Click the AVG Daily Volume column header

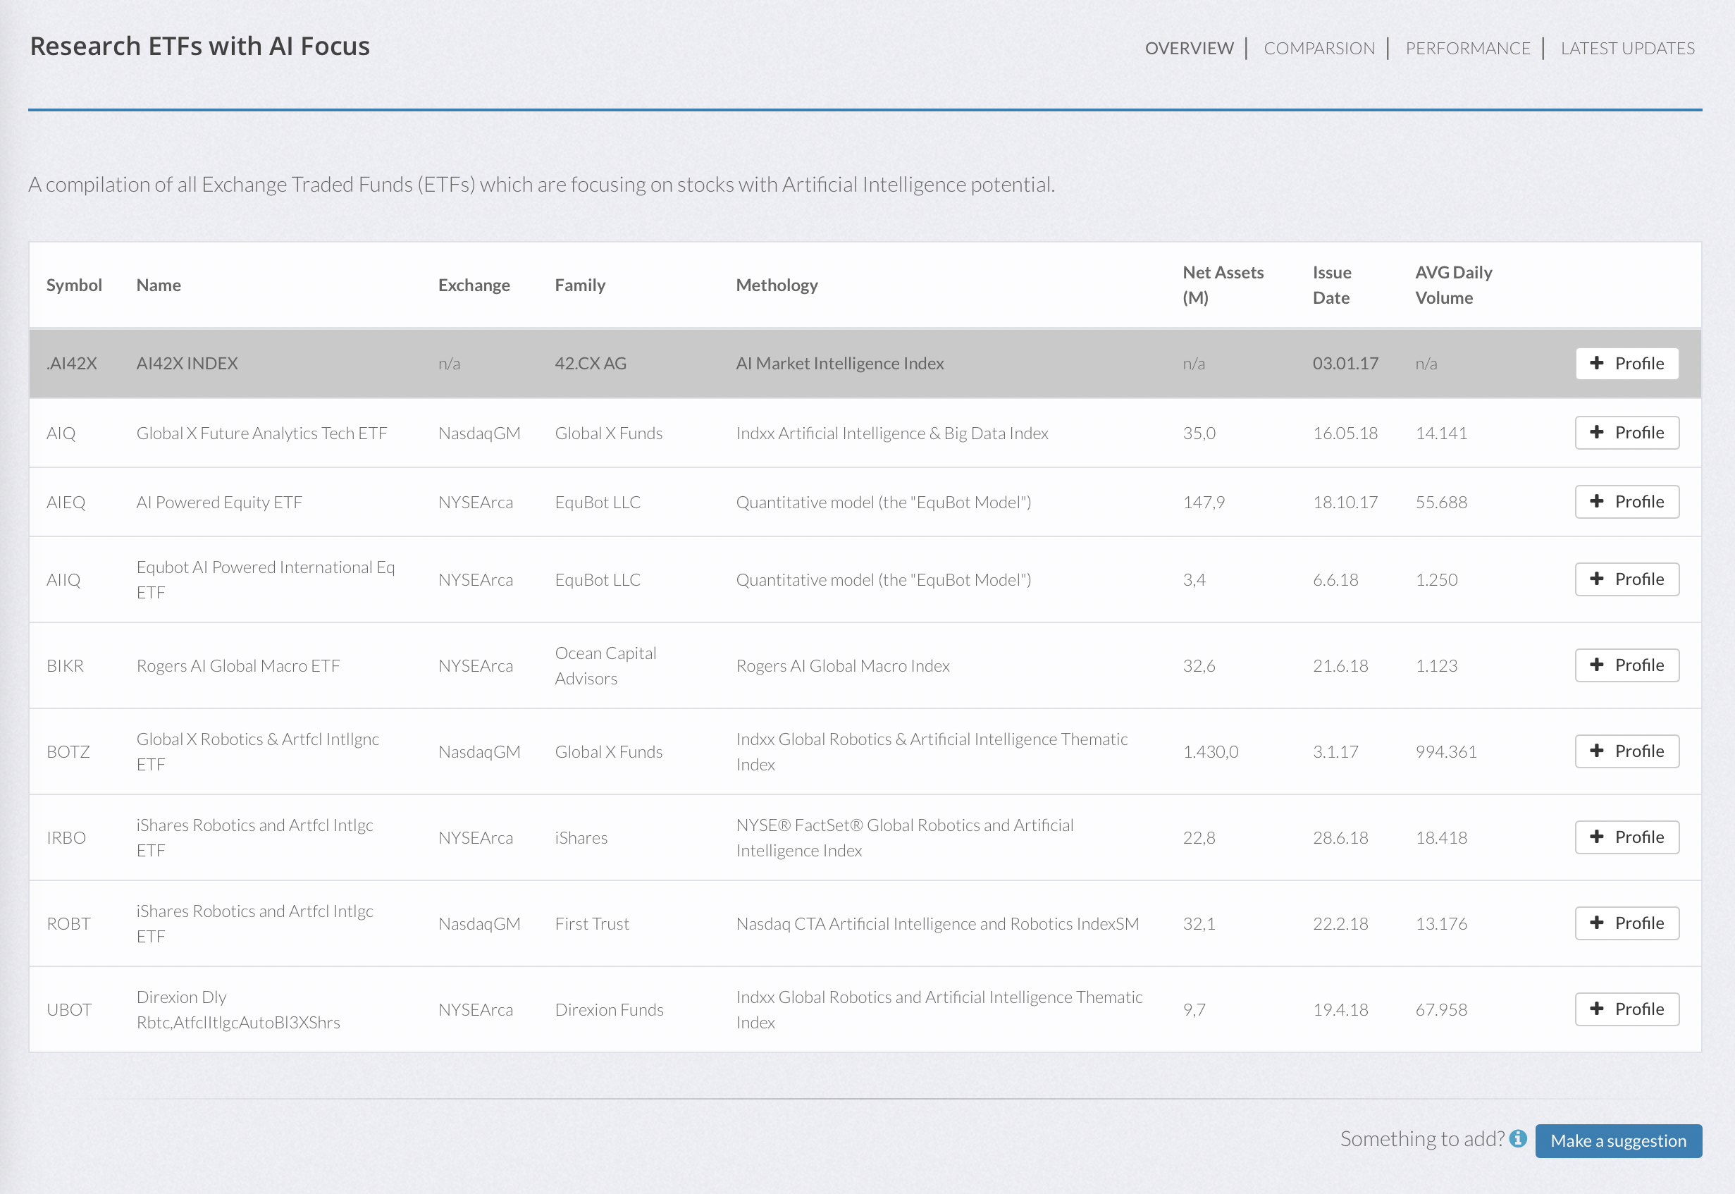pos(1453,285)
